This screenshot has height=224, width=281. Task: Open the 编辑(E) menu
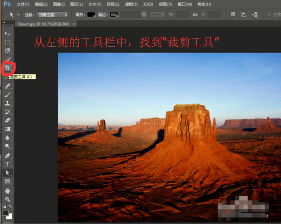[x=41, y=4]
